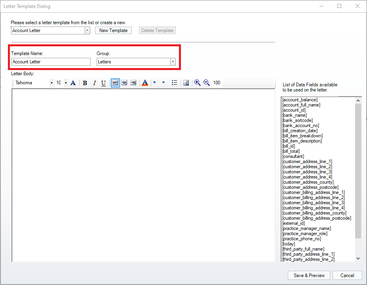Expand the Tahoma font name dropdown
The image size is (367, 285).
point(51,83)
